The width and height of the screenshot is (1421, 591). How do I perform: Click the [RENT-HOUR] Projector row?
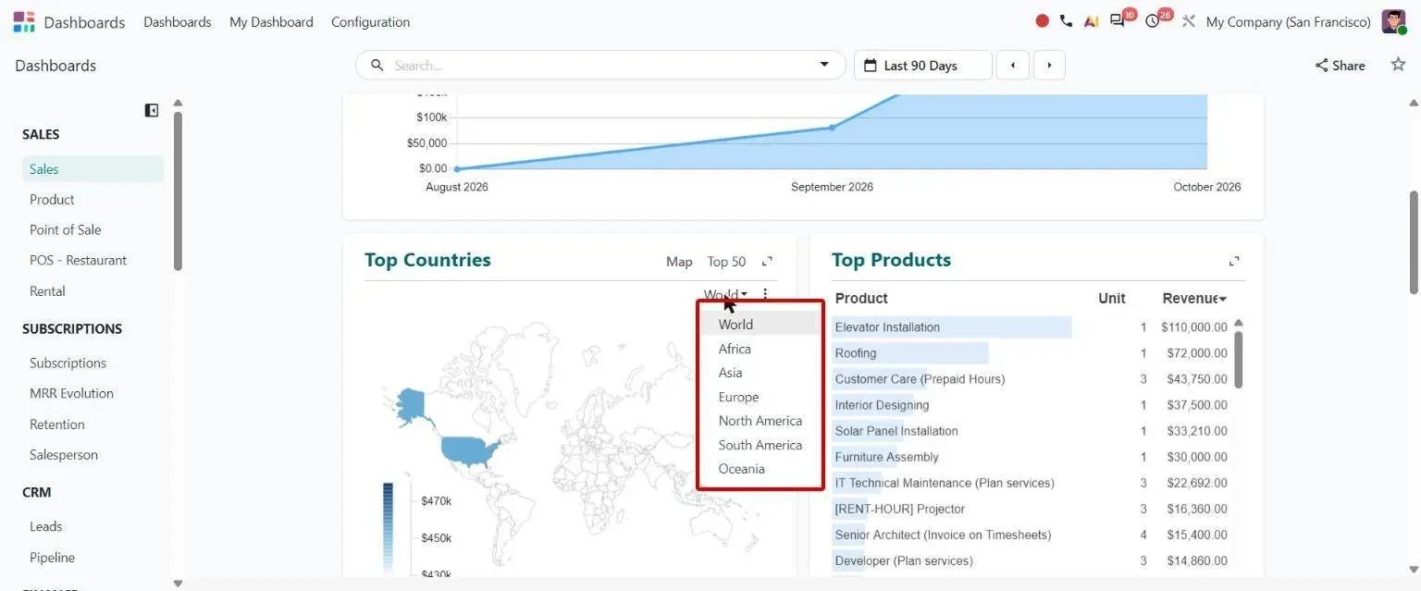tap(1031, 509)
